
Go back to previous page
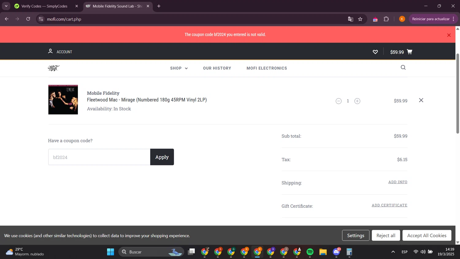[x=6, y=19]
